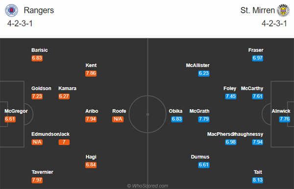Click McAllister's 6.23 rating badge
This screenshot has width=294, height=189.
pyautogui.click(x=204, y=73)
